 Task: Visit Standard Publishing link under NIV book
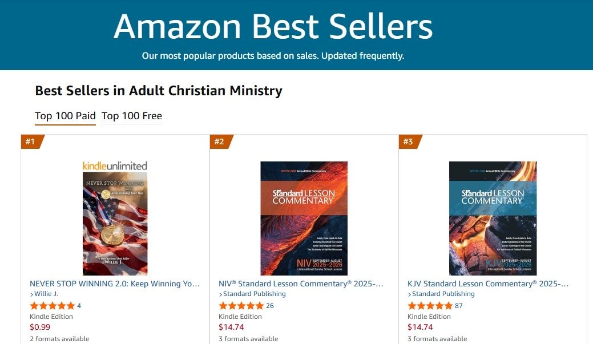[254, 294]
